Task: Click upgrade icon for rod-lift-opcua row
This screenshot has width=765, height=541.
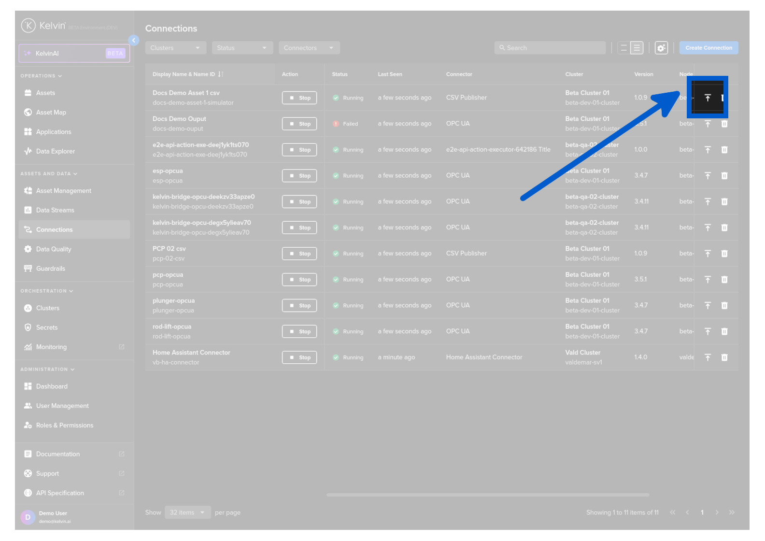Action: 708,331
